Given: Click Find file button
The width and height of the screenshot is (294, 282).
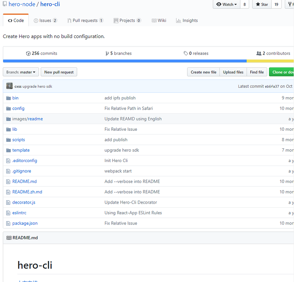Looking at the screenshot, I should point(257,72).
